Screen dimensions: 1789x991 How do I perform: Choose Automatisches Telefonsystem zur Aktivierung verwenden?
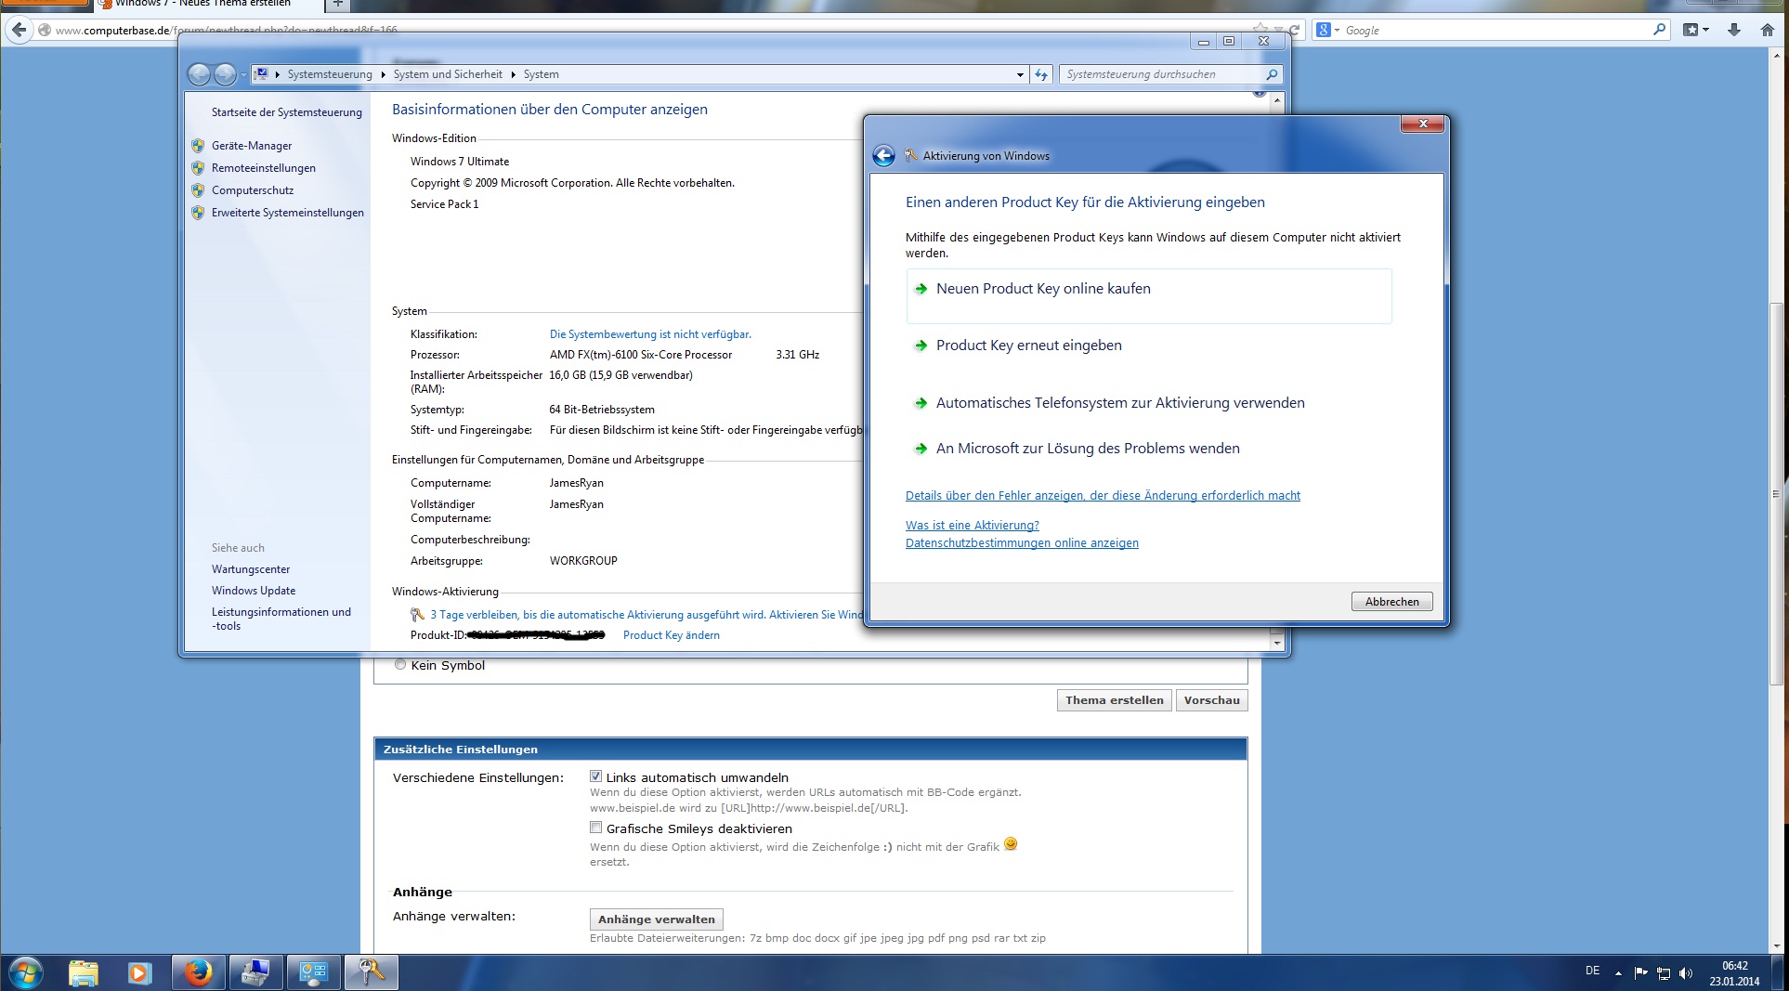pyautogui.click(x=1120, y=403)
